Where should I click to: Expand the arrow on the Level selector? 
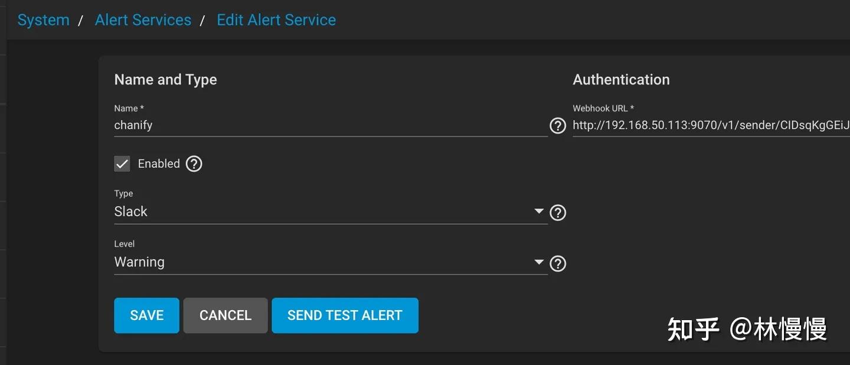click(x=538, y=262)
